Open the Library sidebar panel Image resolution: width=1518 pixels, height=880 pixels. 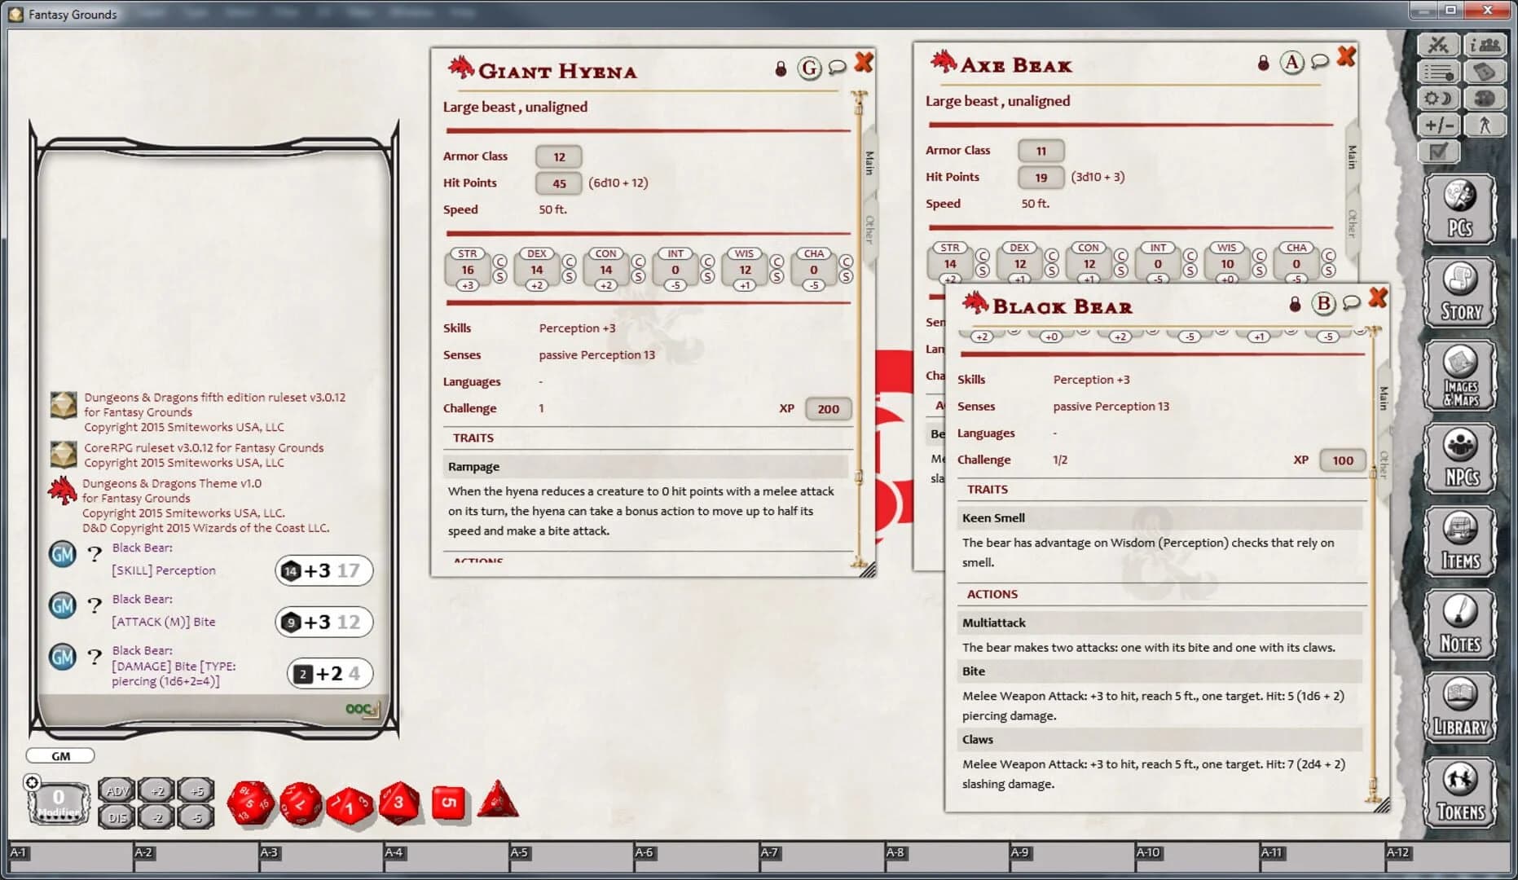[x=1459, y=707]
